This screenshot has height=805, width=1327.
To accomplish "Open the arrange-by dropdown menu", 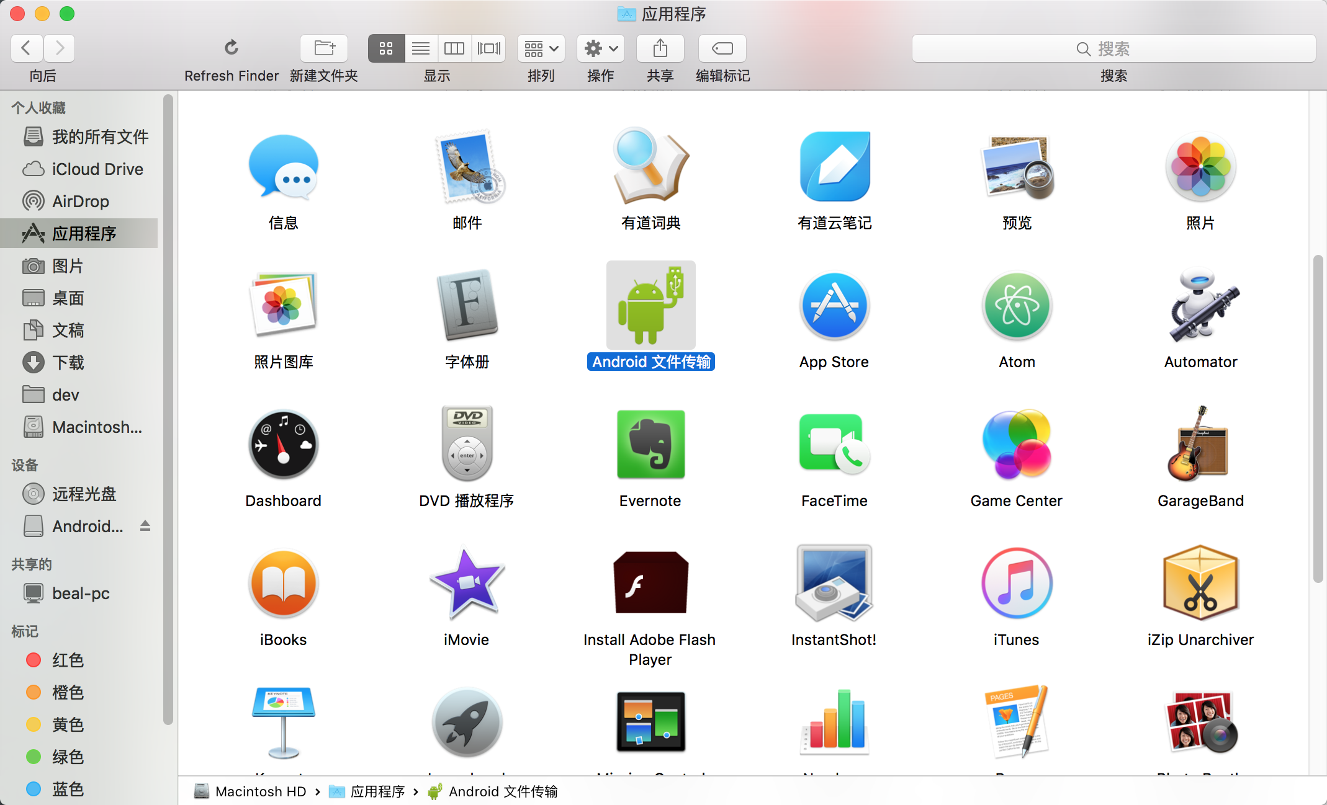I will point(541,48).
